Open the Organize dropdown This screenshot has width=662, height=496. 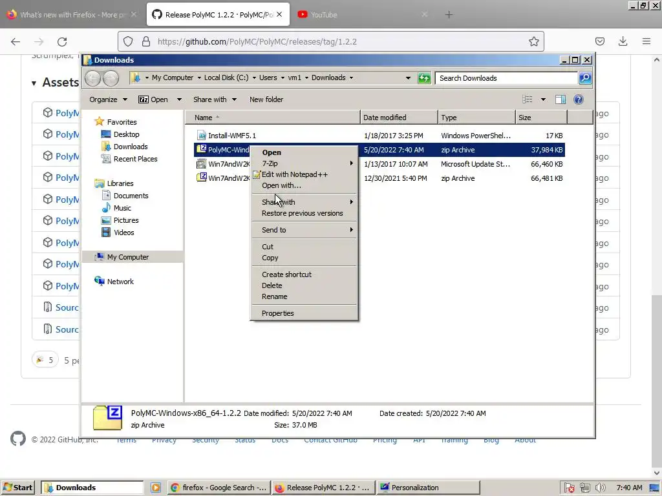pos(108,99)
